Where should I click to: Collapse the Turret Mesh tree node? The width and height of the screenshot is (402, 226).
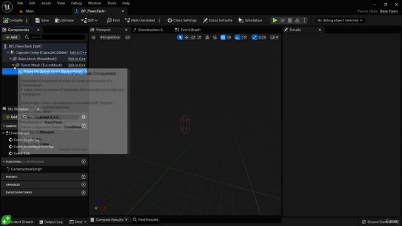[13, 65]
